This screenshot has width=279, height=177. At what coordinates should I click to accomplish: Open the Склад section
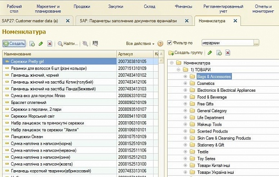[149, 7]
